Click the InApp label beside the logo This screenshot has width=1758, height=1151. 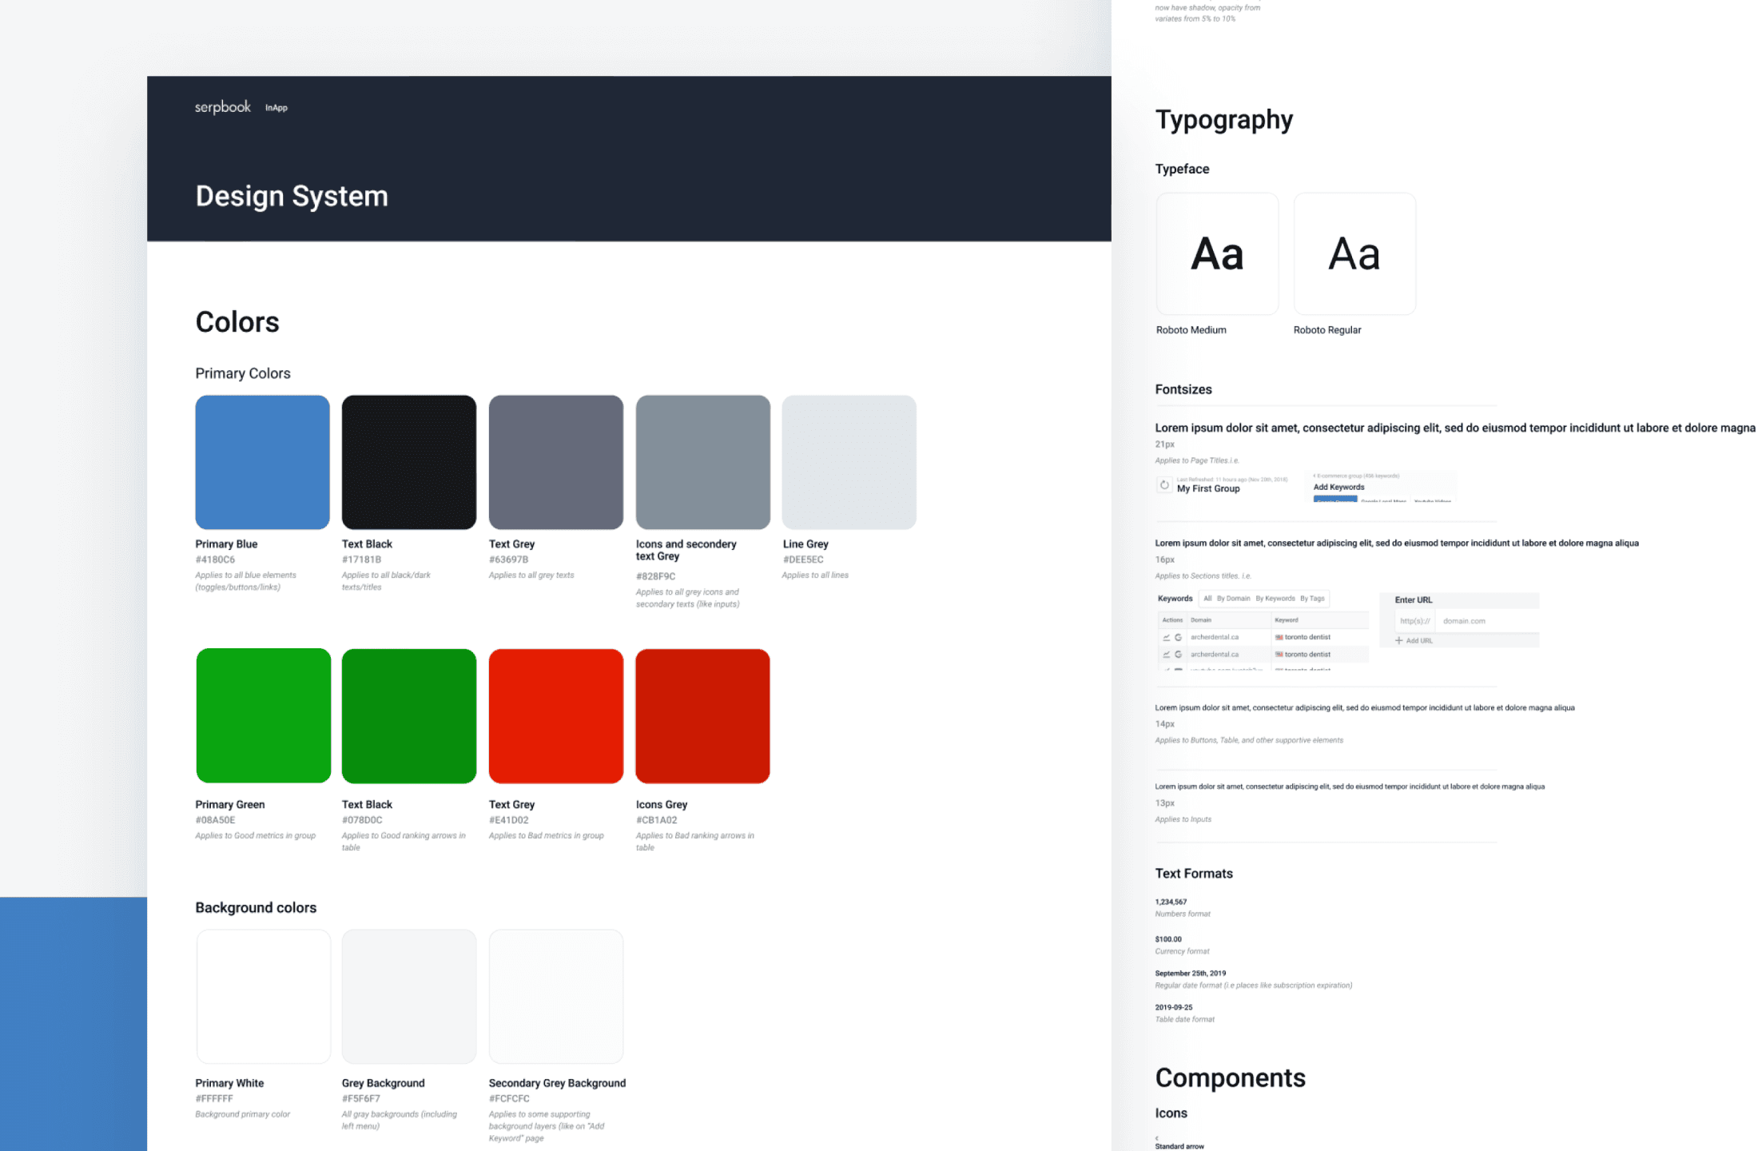[276, 108]
